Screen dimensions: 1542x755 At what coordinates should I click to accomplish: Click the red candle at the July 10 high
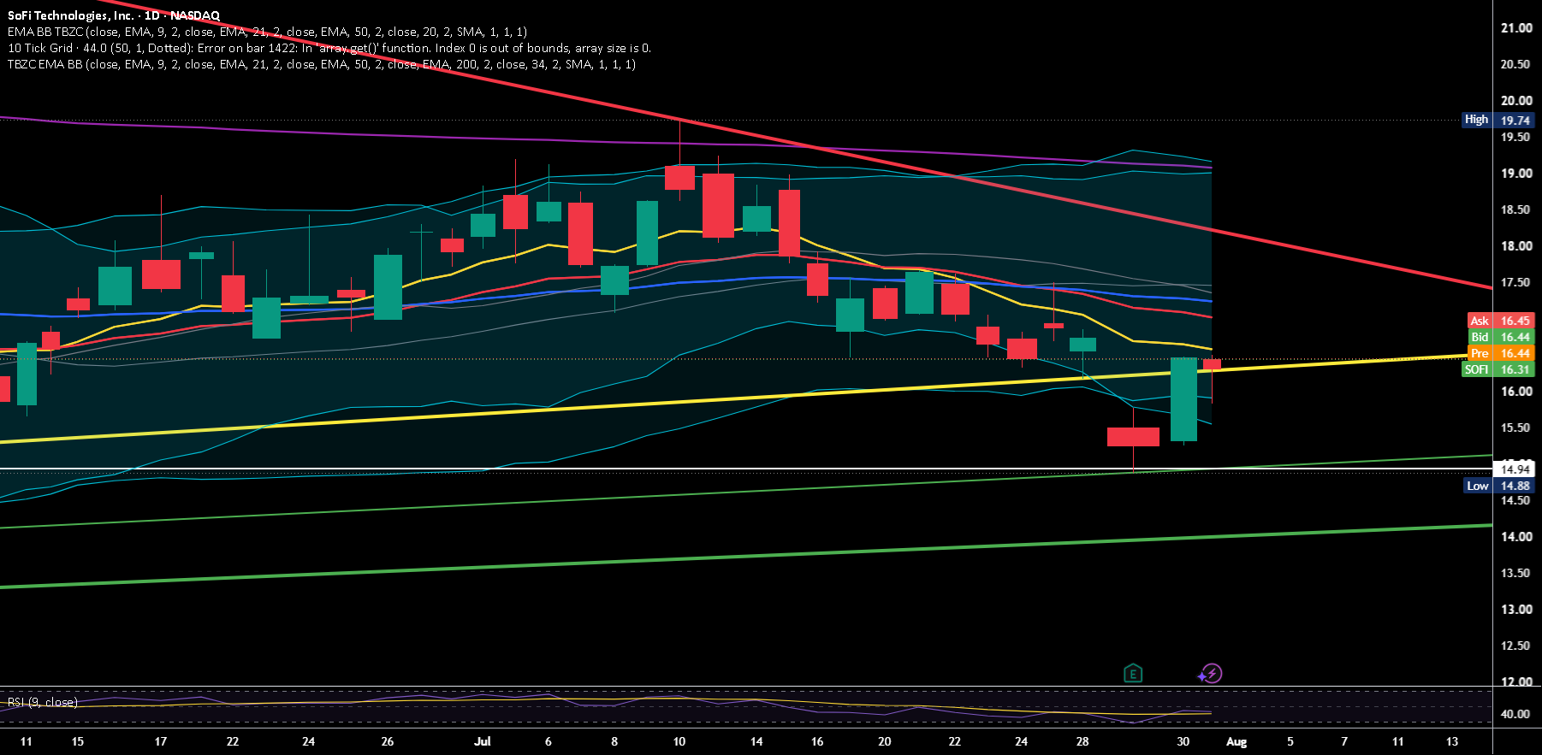click(679, 177)
